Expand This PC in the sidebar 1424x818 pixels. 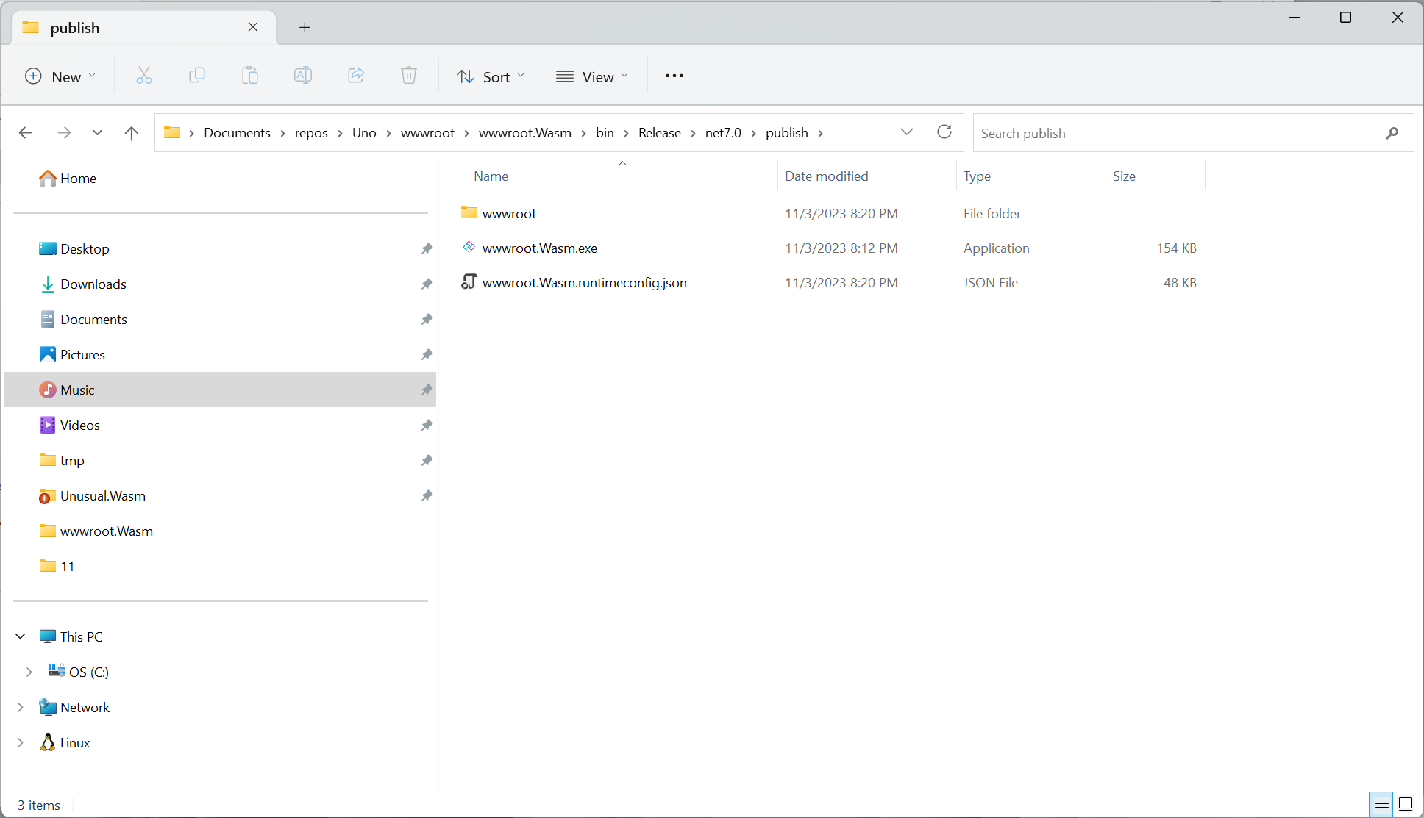tap(20, 636)
